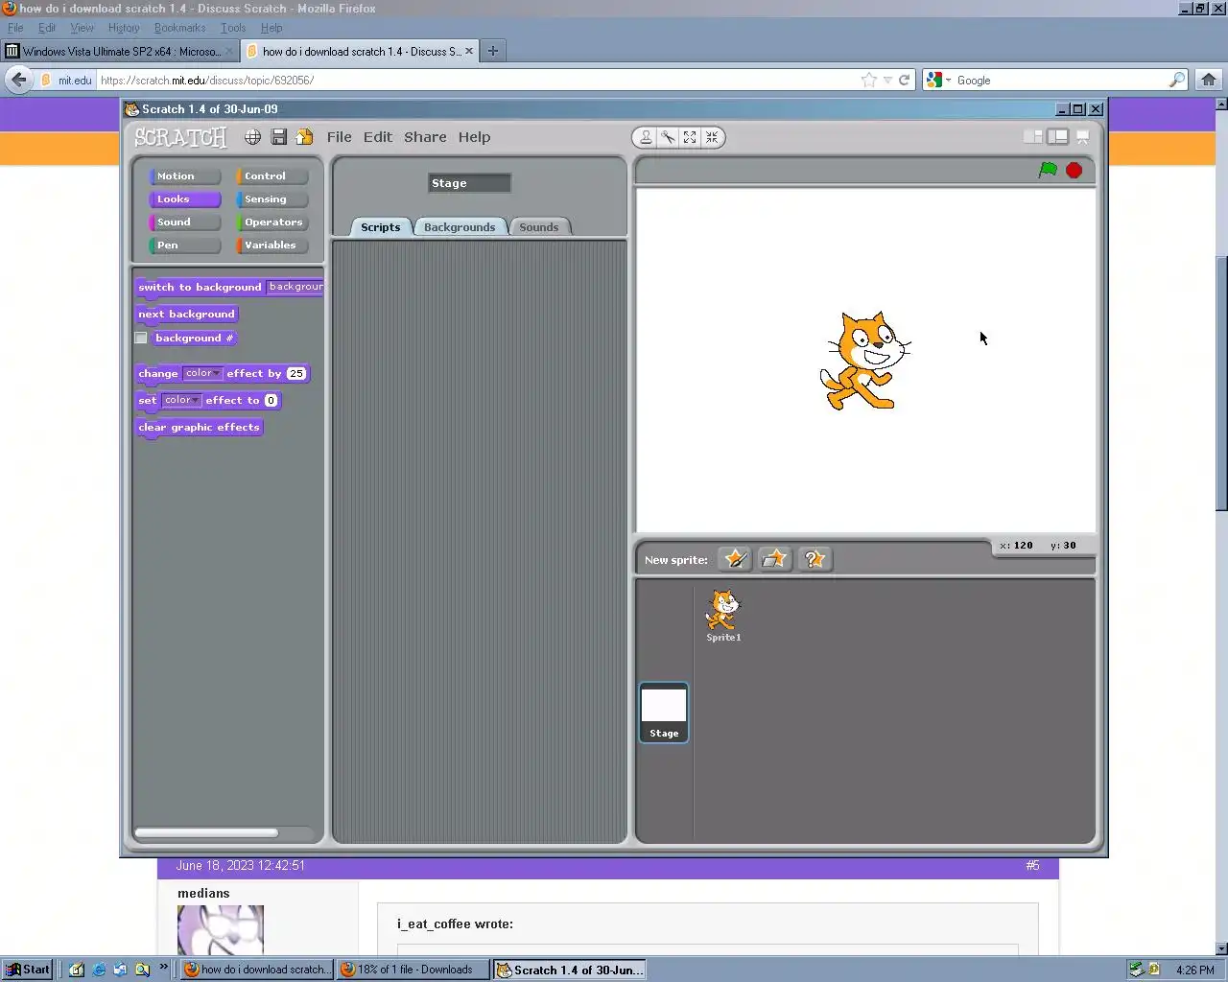
Task: Open the Scratch Share menu
Action: coord(425,137)
